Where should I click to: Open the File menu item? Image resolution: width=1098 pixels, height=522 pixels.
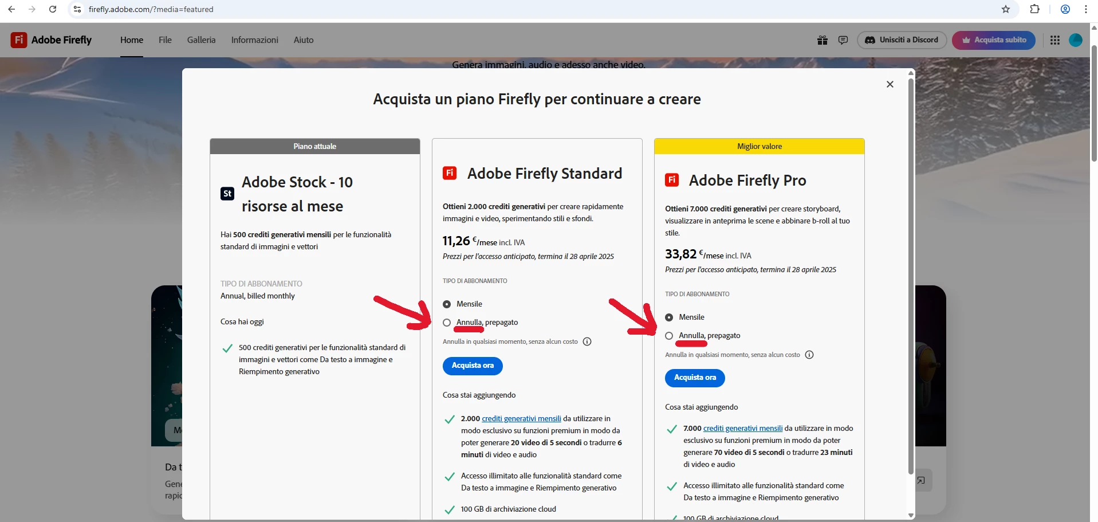click(x=165, y=40)
